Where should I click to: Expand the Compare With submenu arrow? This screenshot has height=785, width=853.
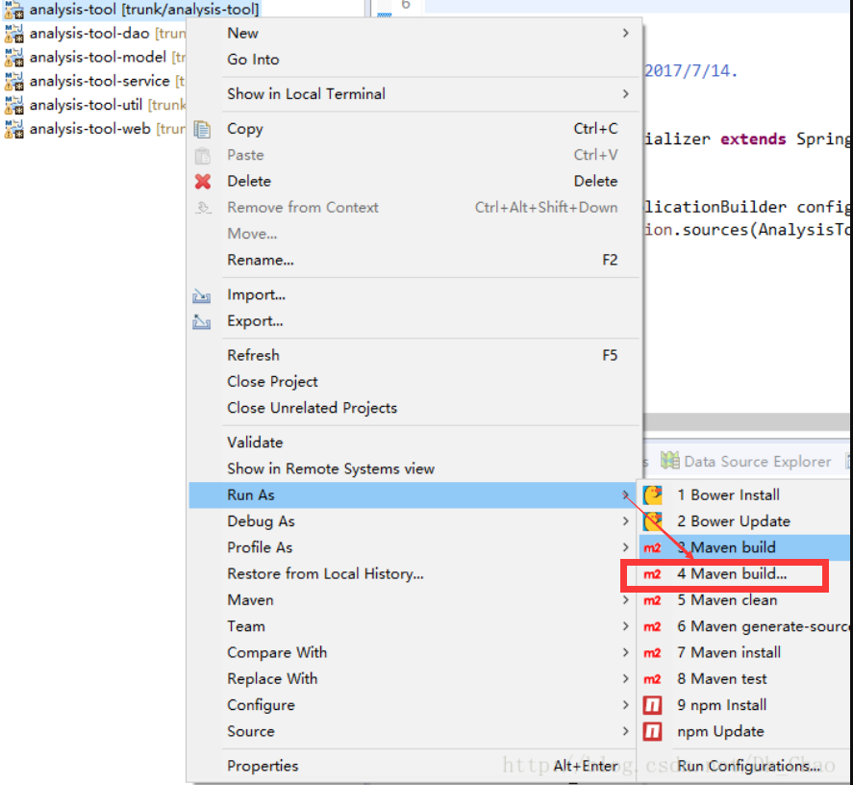click(626, 652)
